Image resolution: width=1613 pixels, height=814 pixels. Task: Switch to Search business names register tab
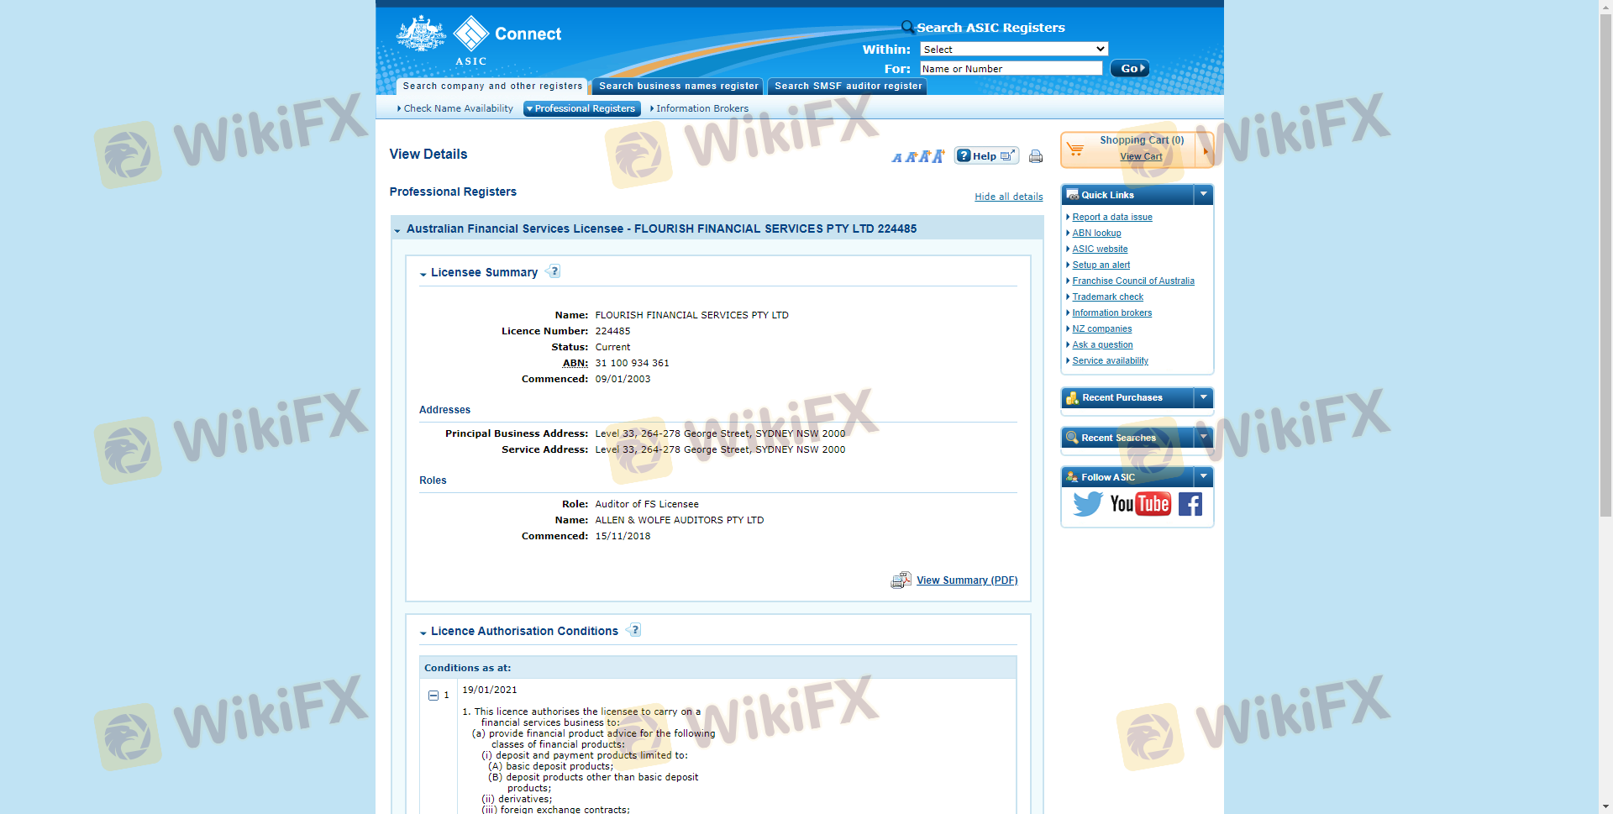tap(679, 86)
